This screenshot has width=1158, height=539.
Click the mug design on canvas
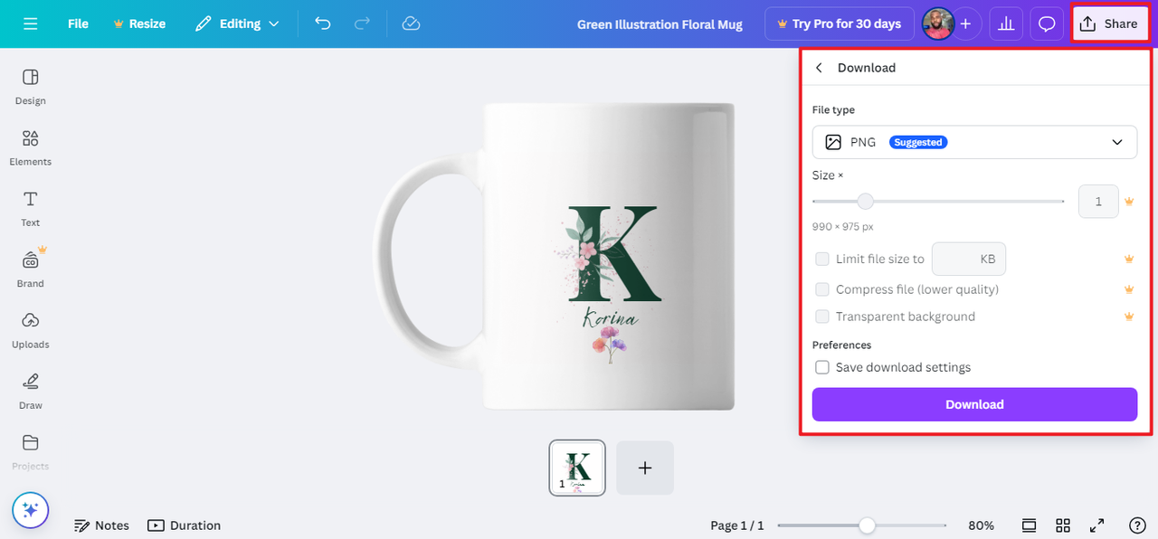click(x=555, y=256)
